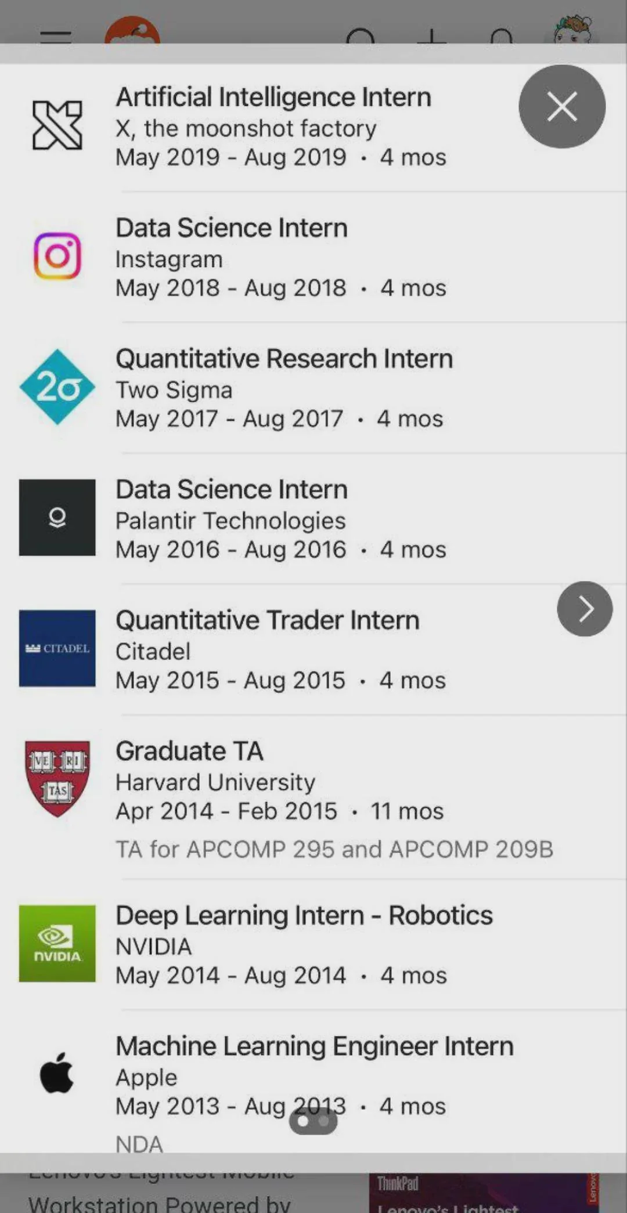Open Artificial Intelligence Intern entry
Screen dimensions: 627x1213
point(273,97)
